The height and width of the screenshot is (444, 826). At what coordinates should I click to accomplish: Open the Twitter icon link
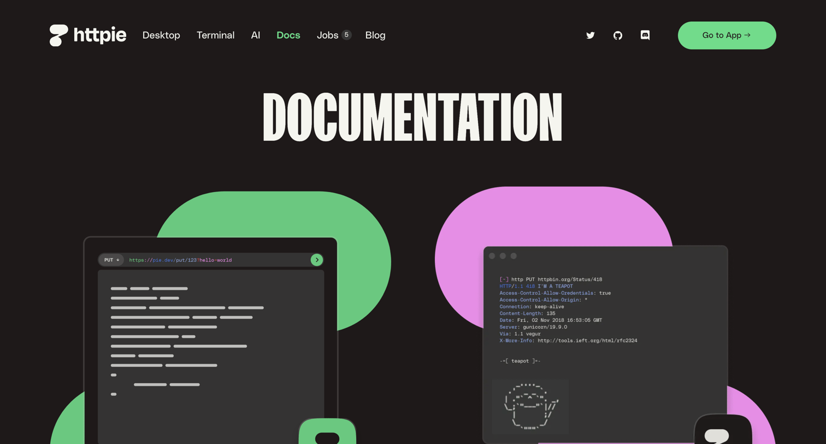pyautogui.click(x=591, y=35)
